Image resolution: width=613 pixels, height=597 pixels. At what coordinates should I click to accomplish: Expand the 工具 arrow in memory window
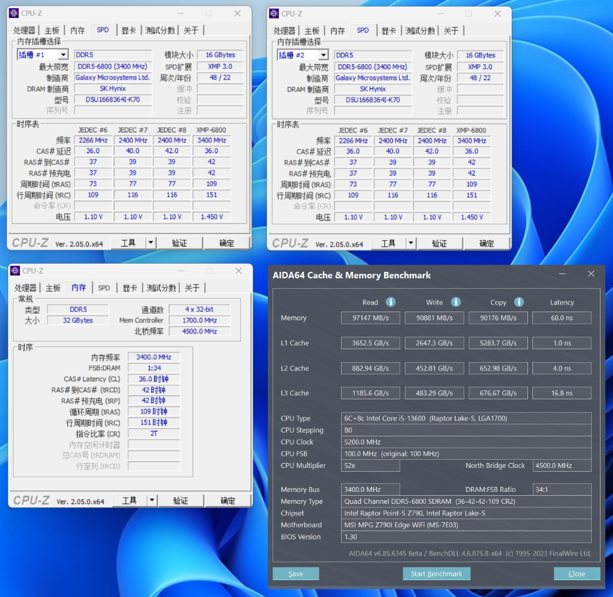[152, 501]
